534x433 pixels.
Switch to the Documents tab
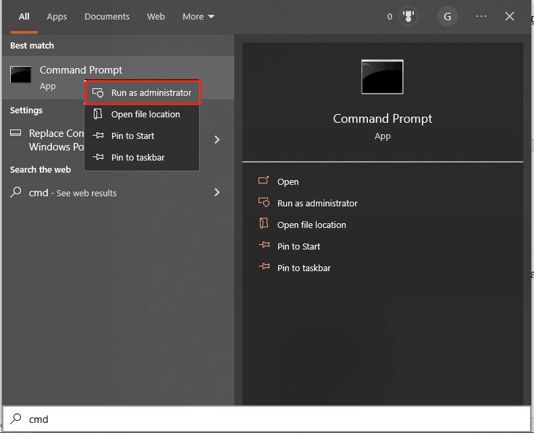pos(105,17)
